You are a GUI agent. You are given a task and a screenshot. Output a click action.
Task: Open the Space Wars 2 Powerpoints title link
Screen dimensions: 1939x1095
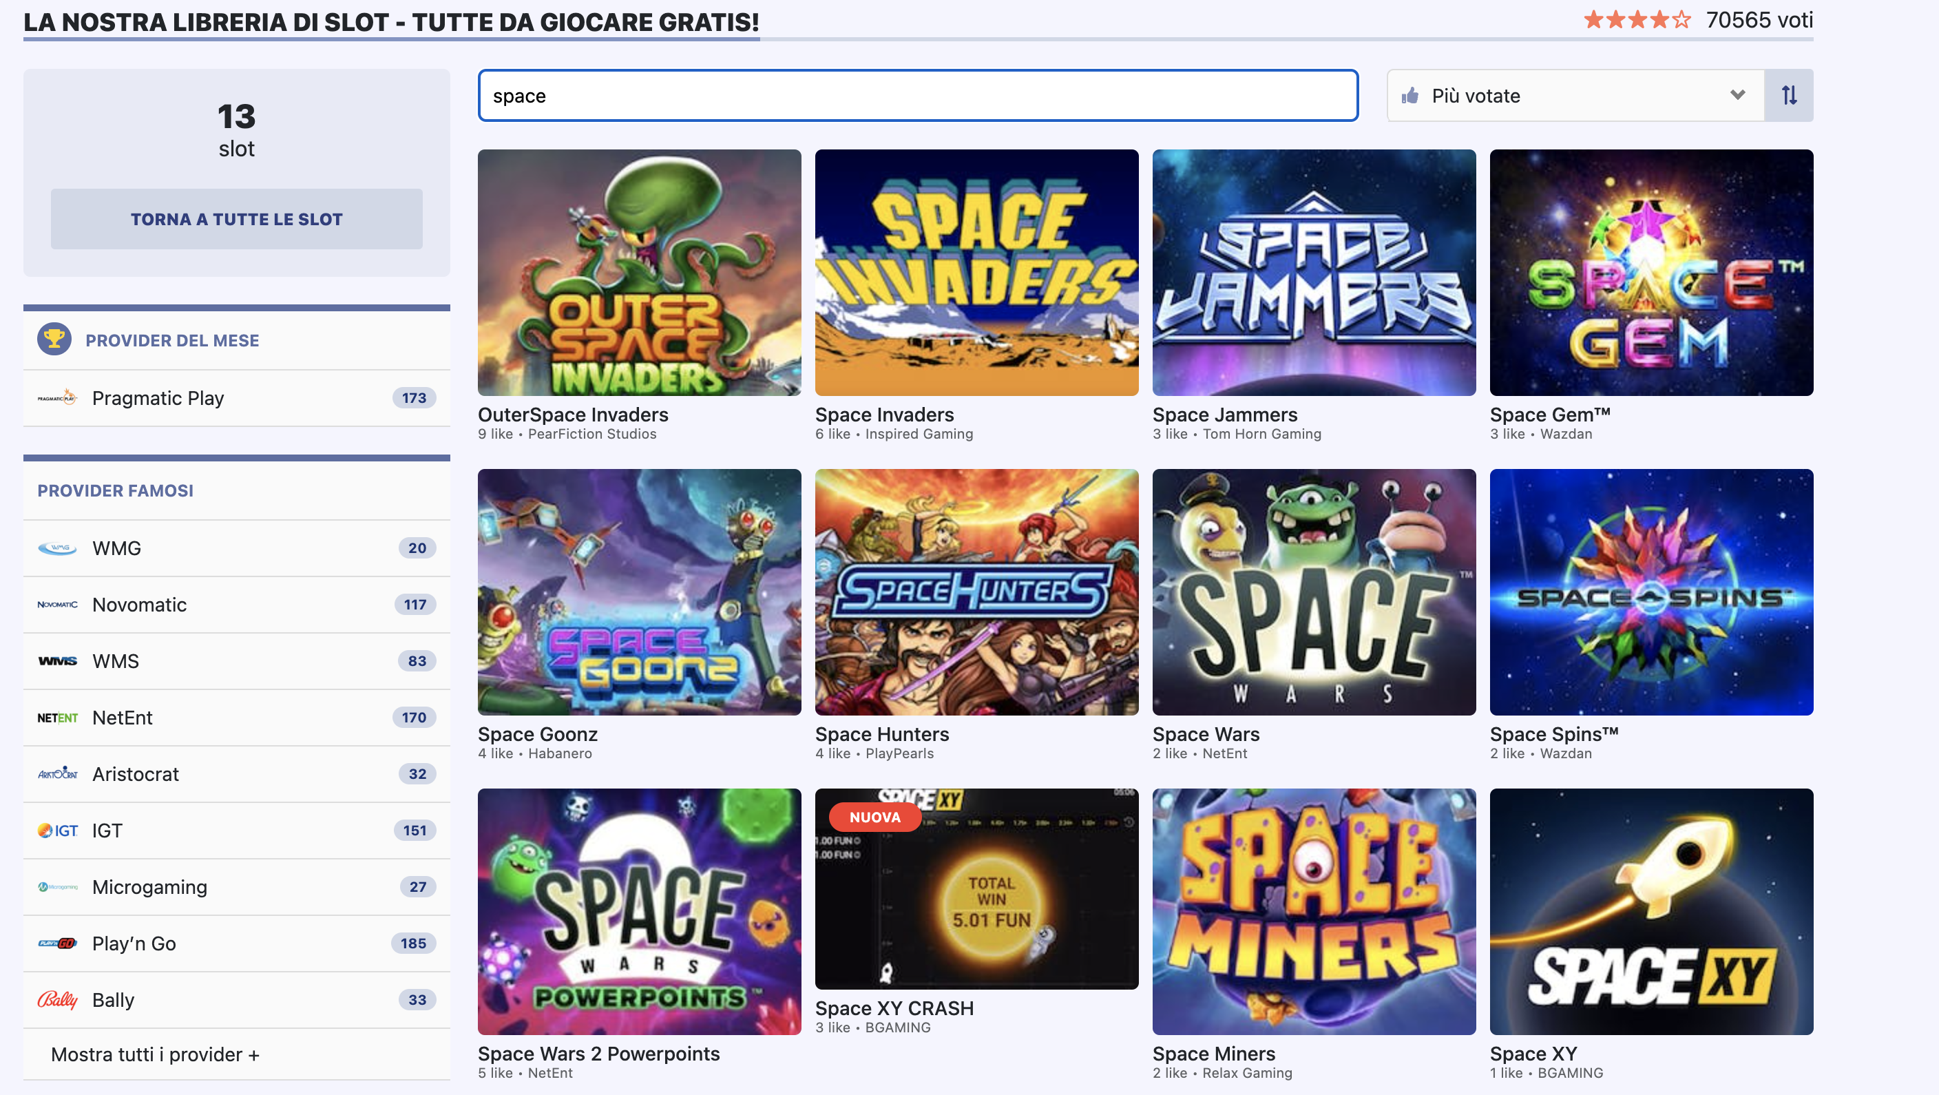point(598,1053)
